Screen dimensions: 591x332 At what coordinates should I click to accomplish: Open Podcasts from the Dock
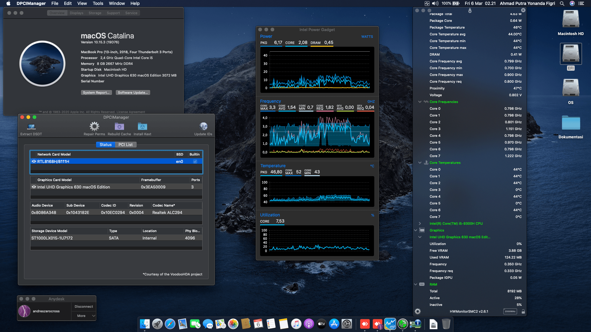pyautogui.click(x=309, y=324)
